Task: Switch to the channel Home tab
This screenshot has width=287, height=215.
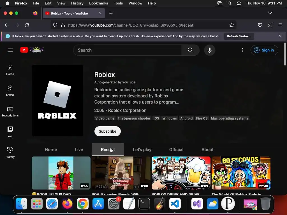Action: click(x=51, y=149)
